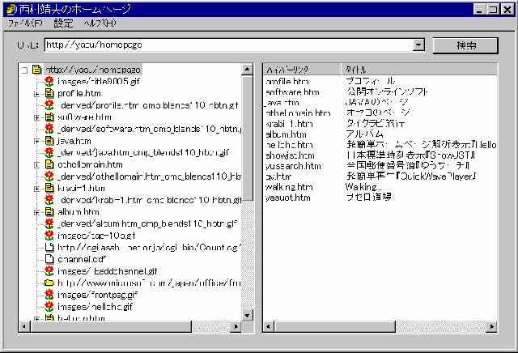Select yasuot.htm row in hyperlink list
The height and width of the screenshot is (353, 518).
click(x=288, y=198)
